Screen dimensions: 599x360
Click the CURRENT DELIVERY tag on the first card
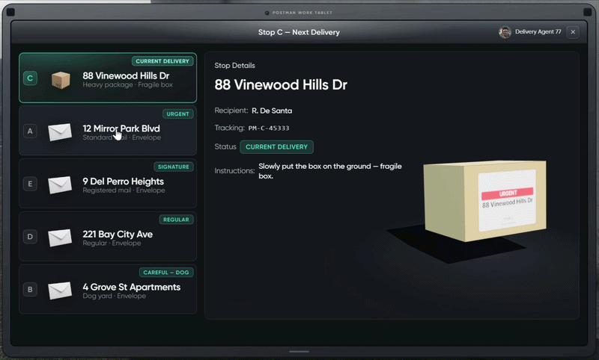(x=162, y=61)
